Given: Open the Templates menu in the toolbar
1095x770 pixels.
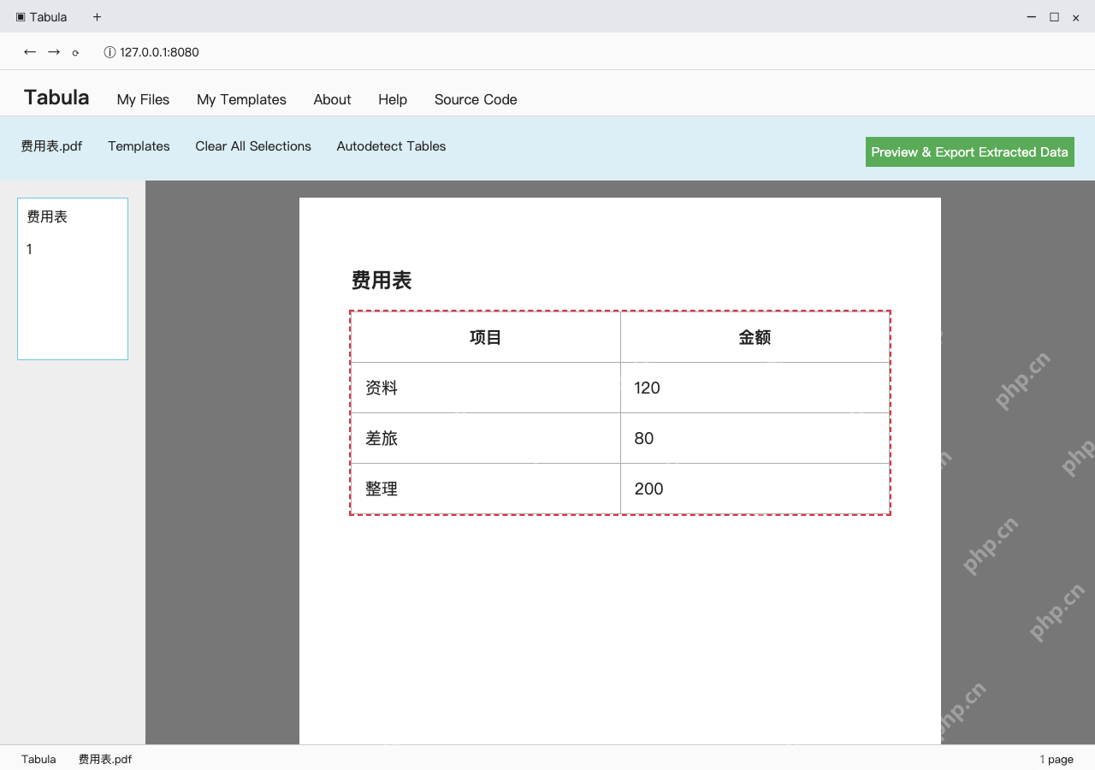Looking at the screenshot, I should click(x=139, y=146).
